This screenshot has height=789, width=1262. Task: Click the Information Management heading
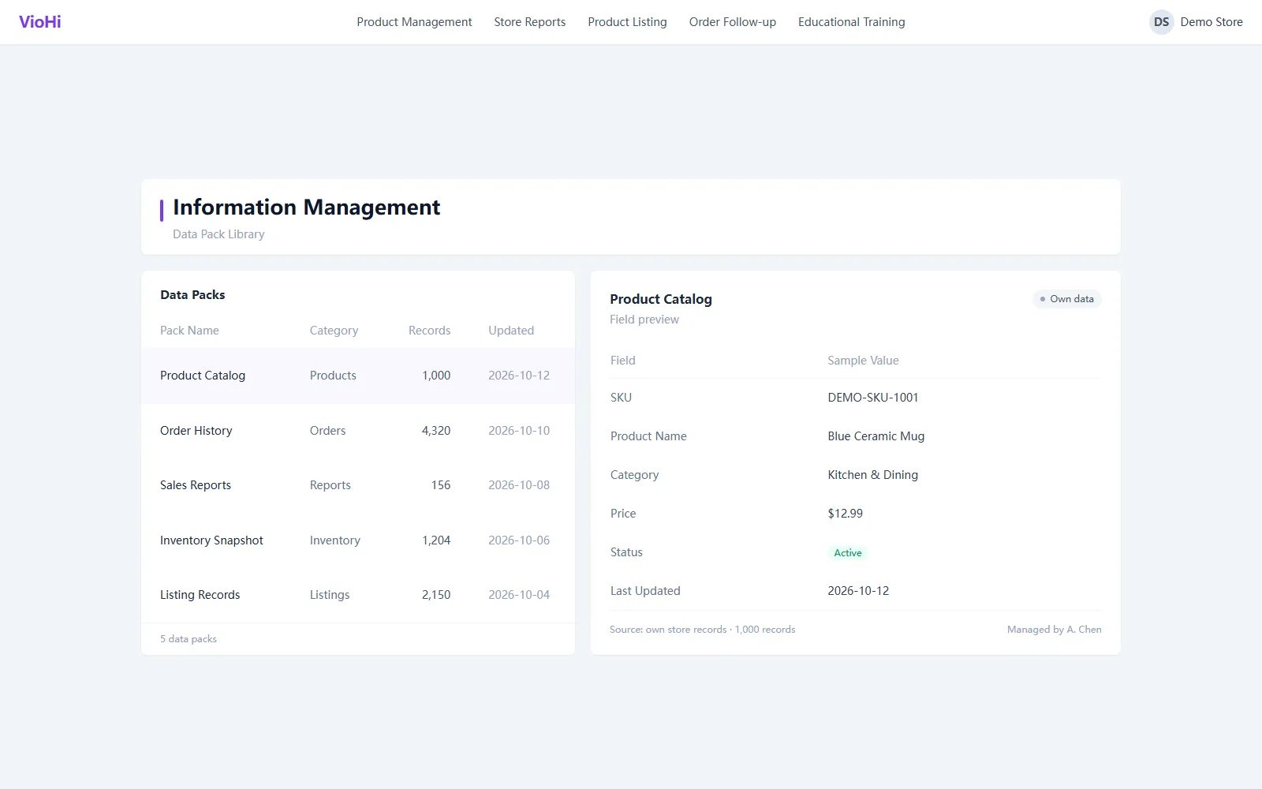coord(307,208)
